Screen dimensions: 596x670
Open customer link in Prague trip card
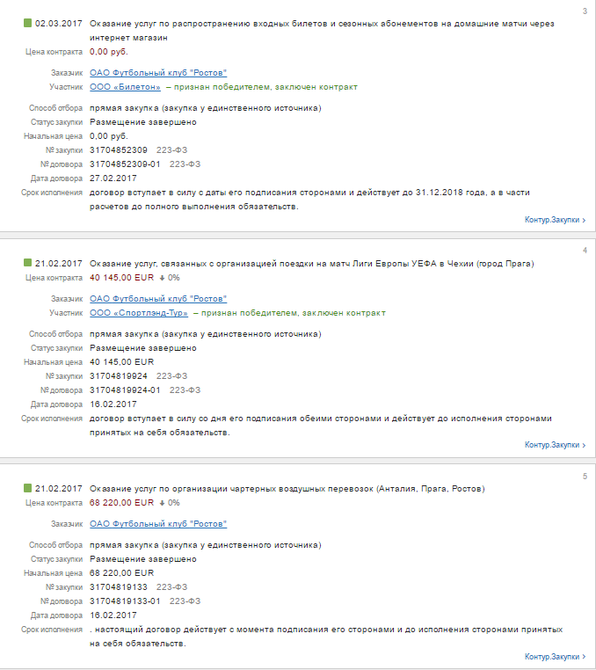pyautogui.click(x=158, y=299)
